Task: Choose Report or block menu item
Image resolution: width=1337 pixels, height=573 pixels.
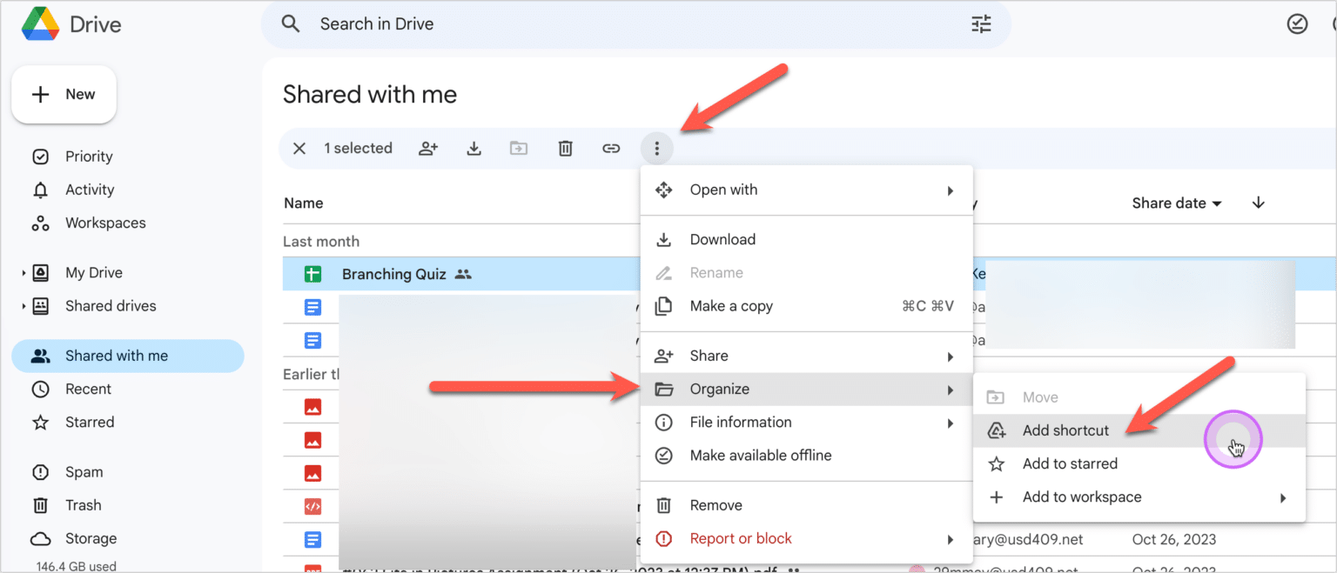Action: [x=806, y=538]
